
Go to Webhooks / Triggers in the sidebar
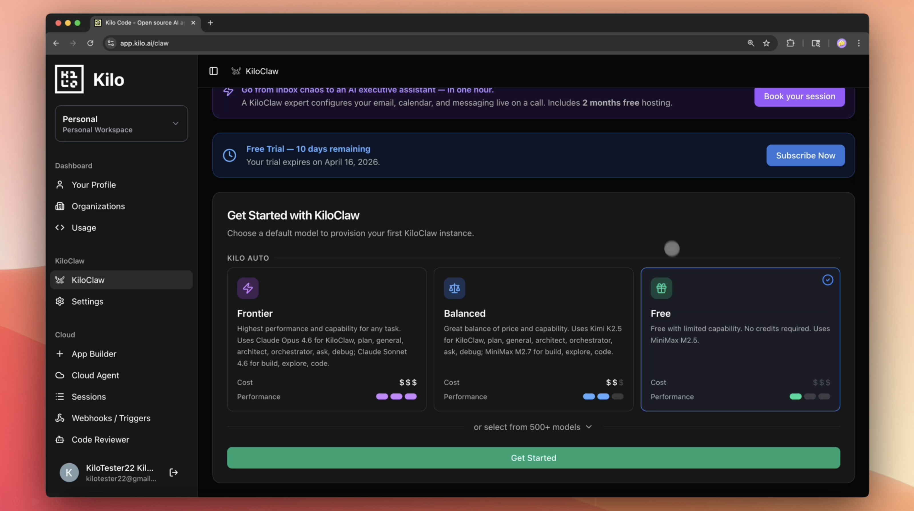[x=111, y=418]
